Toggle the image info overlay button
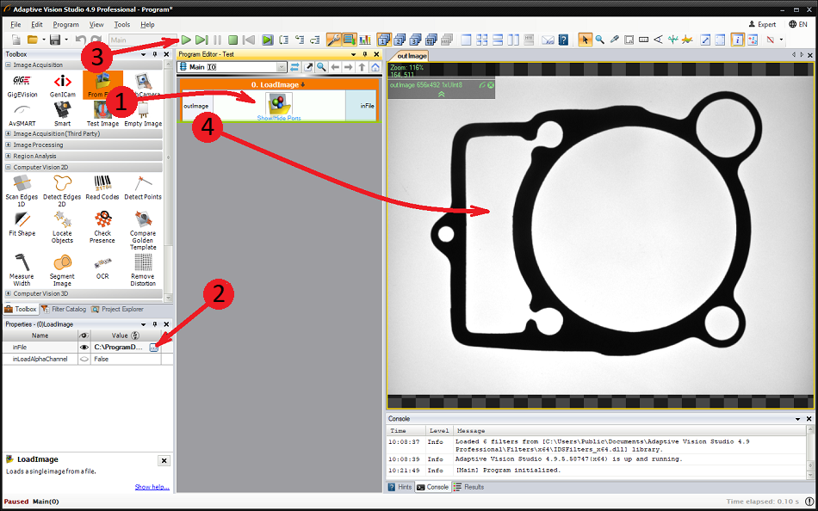This screenshot has height=511, width=818. 737,40
